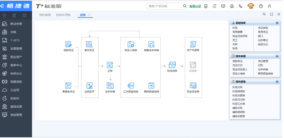Collapse the 相关报表 panel
The image size is (284, 138).
coord(277,81)
